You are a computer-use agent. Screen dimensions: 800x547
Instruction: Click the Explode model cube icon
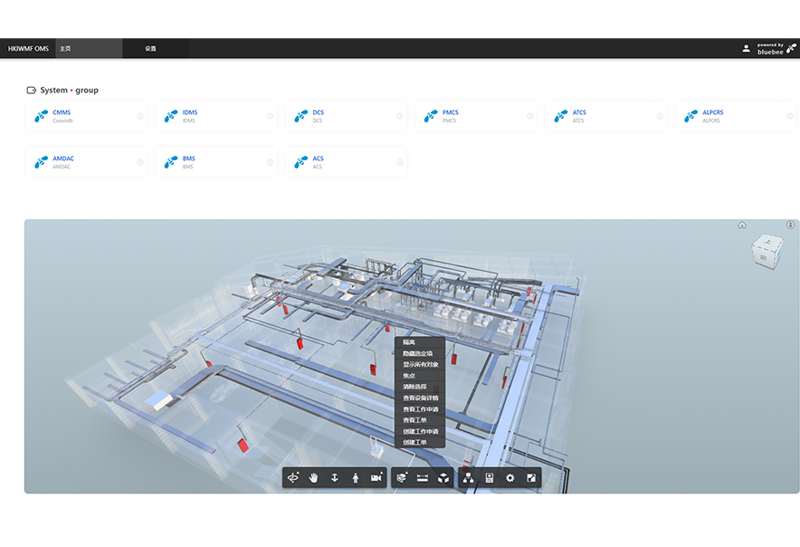443,478
